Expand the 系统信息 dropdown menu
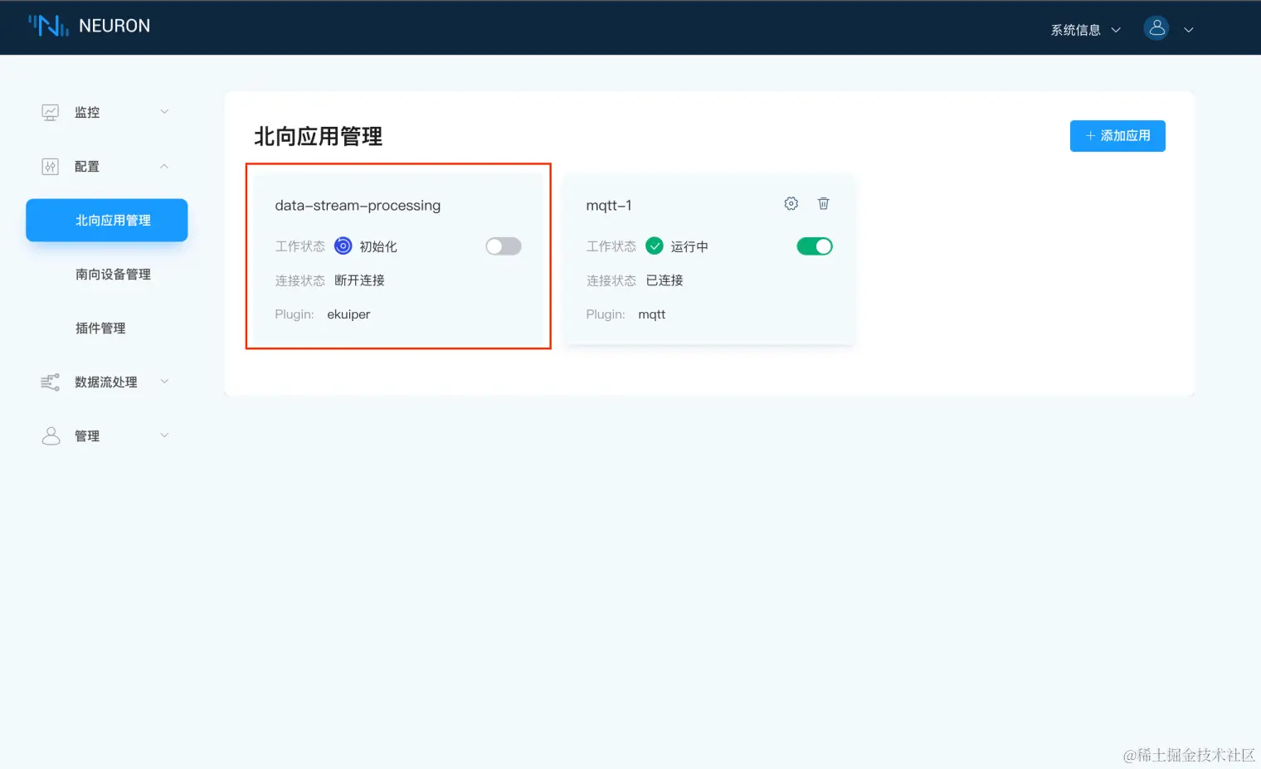1261x769 pixels. (x=1083, y=29)
